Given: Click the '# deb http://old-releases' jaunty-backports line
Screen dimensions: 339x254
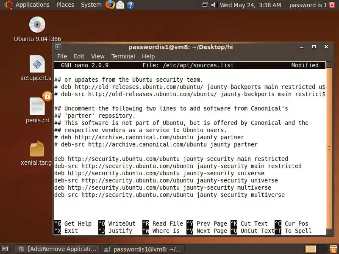Looking at the screenshot, I should (189, 87).
